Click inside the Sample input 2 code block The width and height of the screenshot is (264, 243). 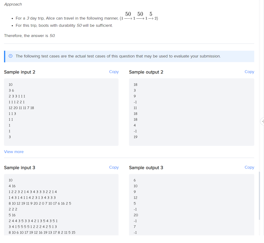pos(61,112)
